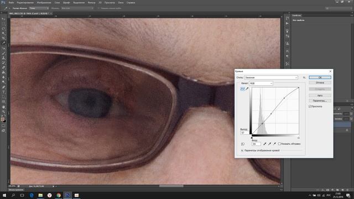
Task: Open the Файл menu
Action: click(x=11, y=2)
